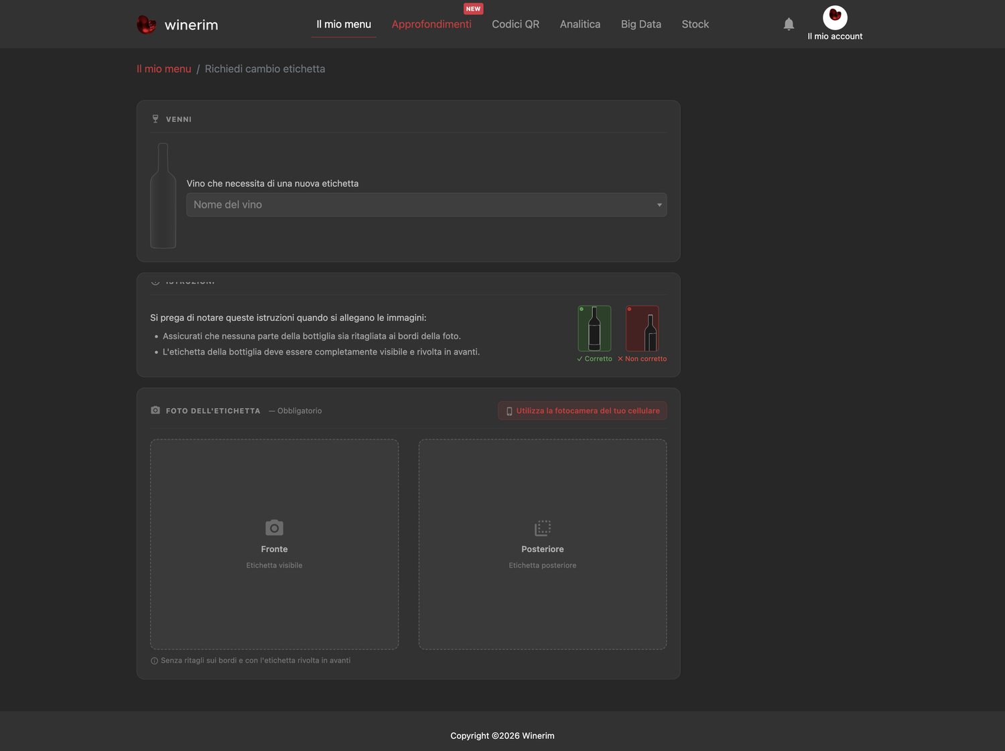Open the Stock menu item
1005x751 pixels.
coord(695,24)
